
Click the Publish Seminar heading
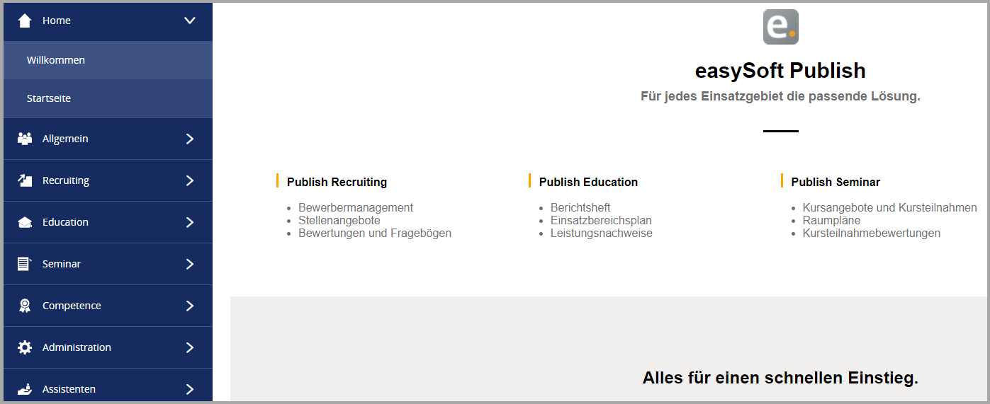[x=836, y=182]
